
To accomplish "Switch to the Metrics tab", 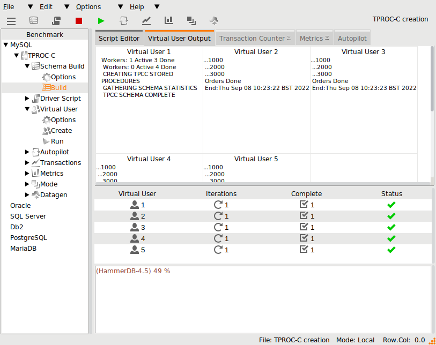I will pyautogui.click(x=314, y=39).
